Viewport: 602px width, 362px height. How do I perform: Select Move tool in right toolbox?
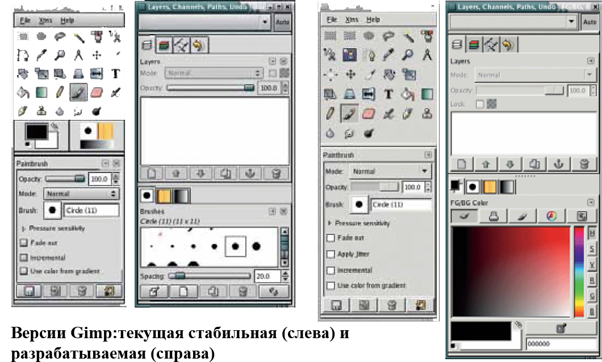pyautogui.click(x=350, y=74)
